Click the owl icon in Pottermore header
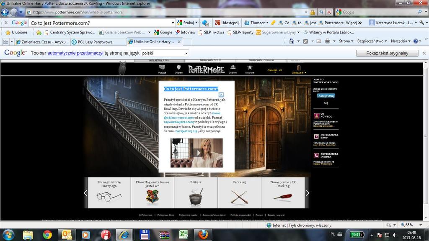Viewport: 429px width, 241px height. click(122, 68)
